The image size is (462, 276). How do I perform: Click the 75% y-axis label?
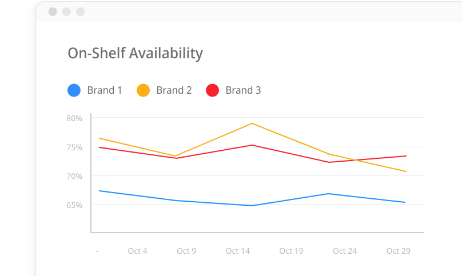tap(74, 147)
